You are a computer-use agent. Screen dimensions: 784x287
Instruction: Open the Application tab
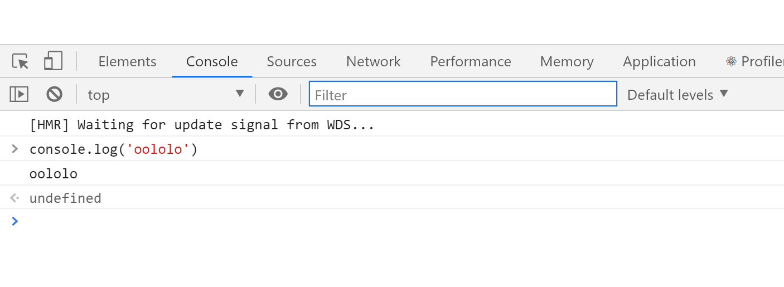click(x=659, y=61)
